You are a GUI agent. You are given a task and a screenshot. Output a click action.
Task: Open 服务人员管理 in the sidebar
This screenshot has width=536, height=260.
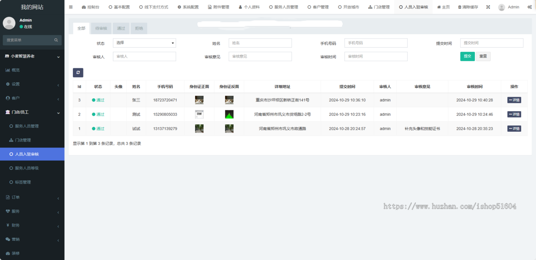(x=32, y=126)
